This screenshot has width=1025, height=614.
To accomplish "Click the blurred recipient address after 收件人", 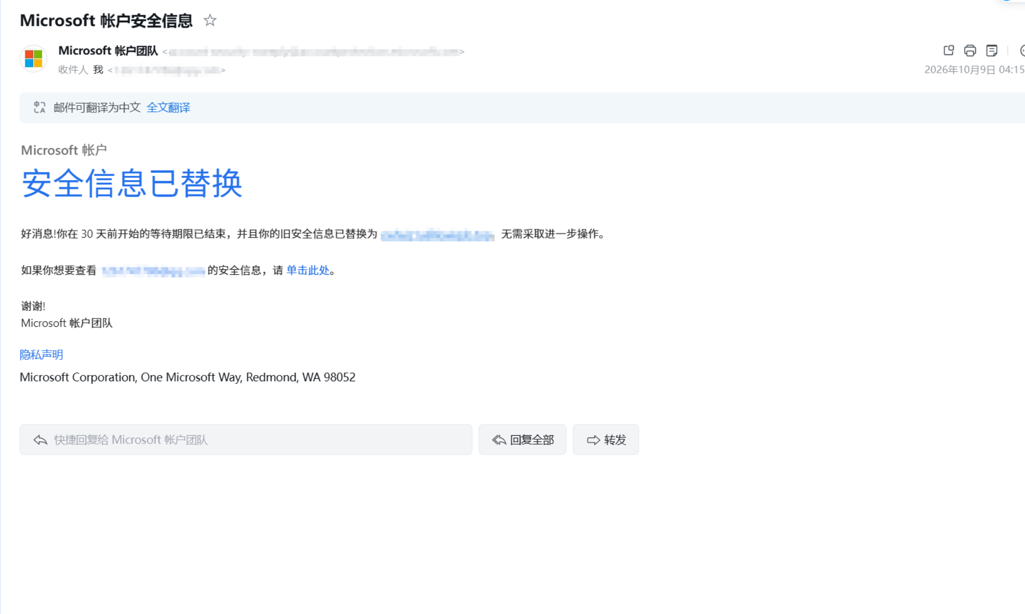I will click(168, 70).
